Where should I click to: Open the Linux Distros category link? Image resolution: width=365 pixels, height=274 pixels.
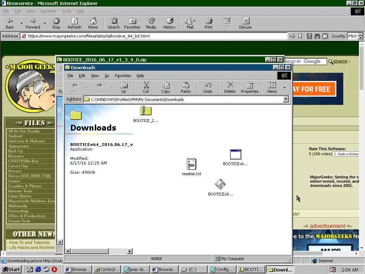coord(20,196)
